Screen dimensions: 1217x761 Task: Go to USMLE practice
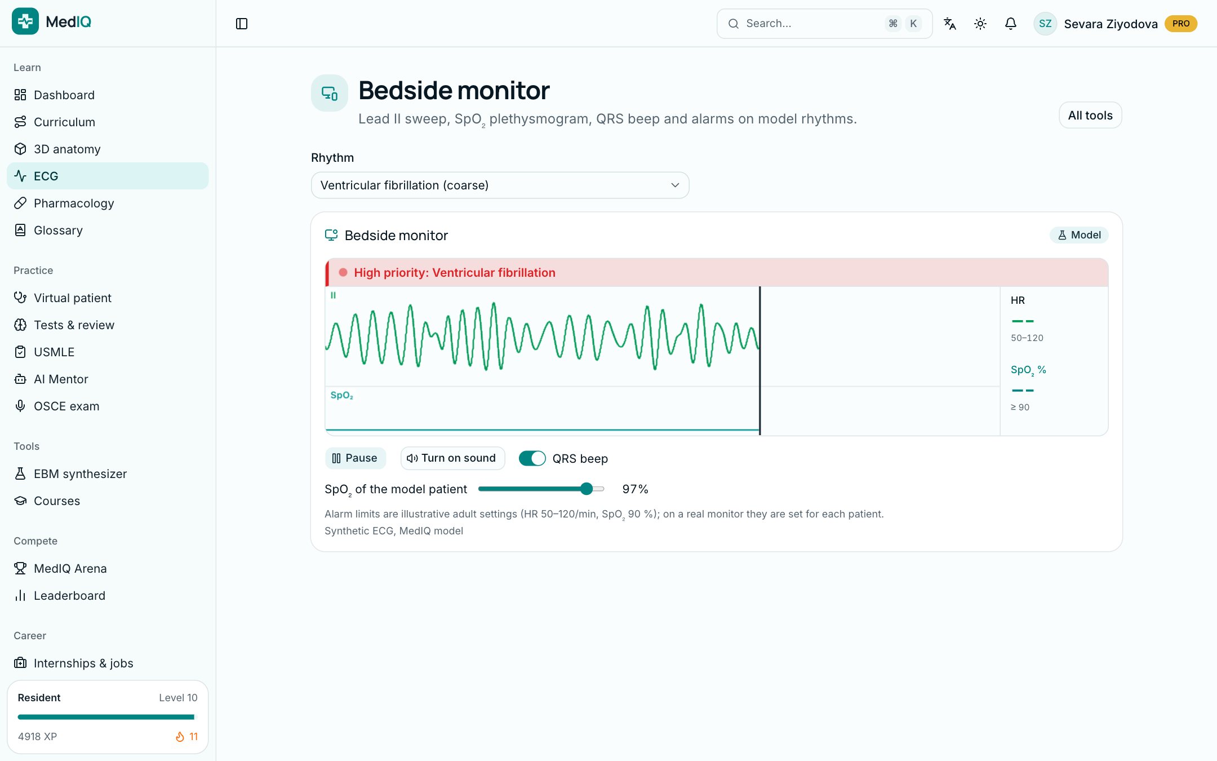click(x=108, y=352)
